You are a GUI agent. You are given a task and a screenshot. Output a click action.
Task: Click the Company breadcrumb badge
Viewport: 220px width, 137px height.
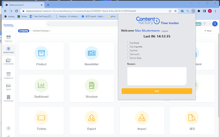pyautogui.click(x=24, y=31)
